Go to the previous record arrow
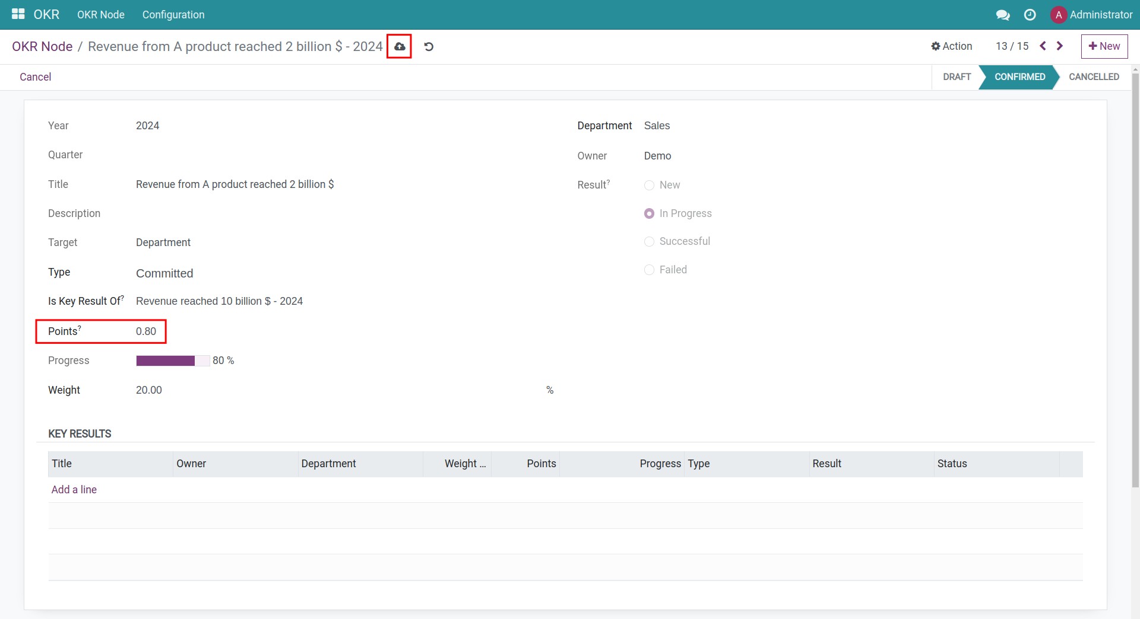This screenshot has height=619, width=1140. [x=1043, y=46]
